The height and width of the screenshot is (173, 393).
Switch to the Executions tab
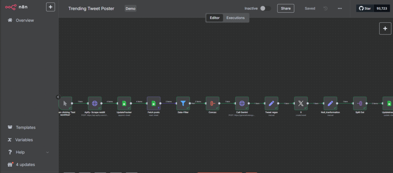[x=235, y=18]
